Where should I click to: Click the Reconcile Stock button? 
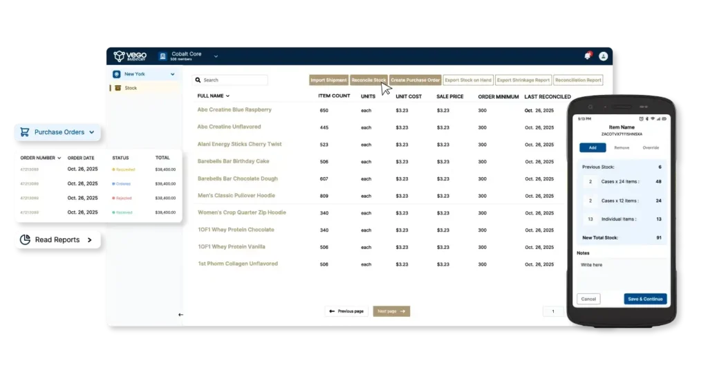[x=369, y=80]
